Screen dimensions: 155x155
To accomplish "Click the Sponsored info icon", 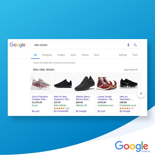I will 136,69.
